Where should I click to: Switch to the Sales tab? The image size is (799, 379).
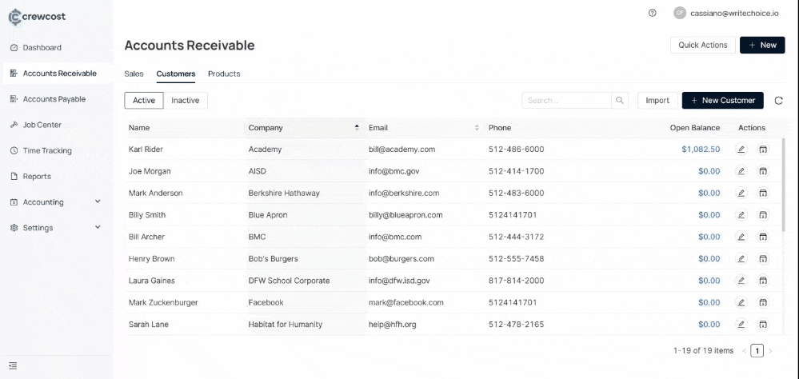click(x=134, y=74)
